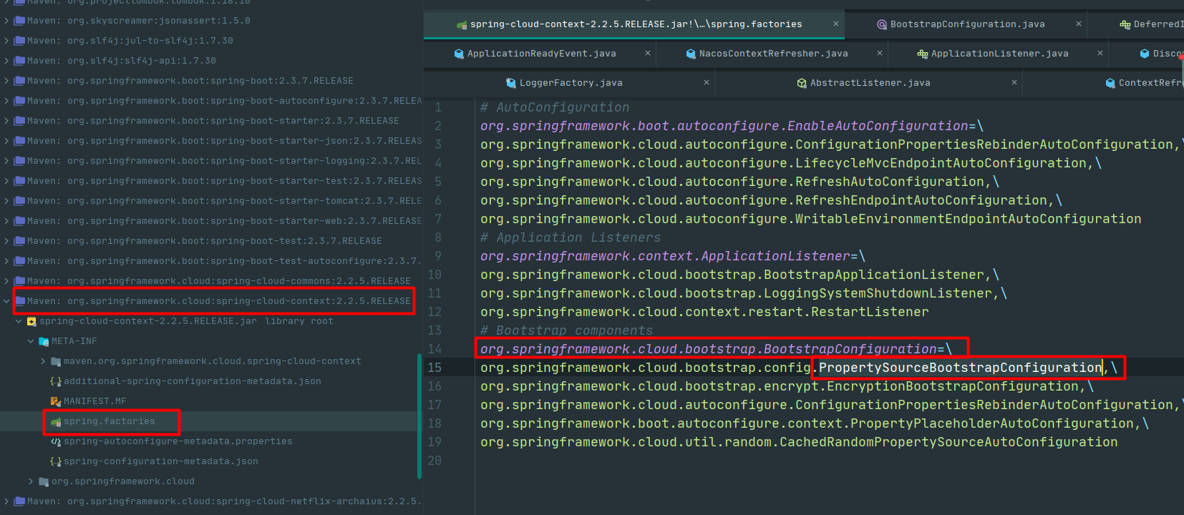Image resolution: width=1184 pixels, height=515 pixels.
Task: Switch to LoggerFactory.java tab
Action: [571, 83]
